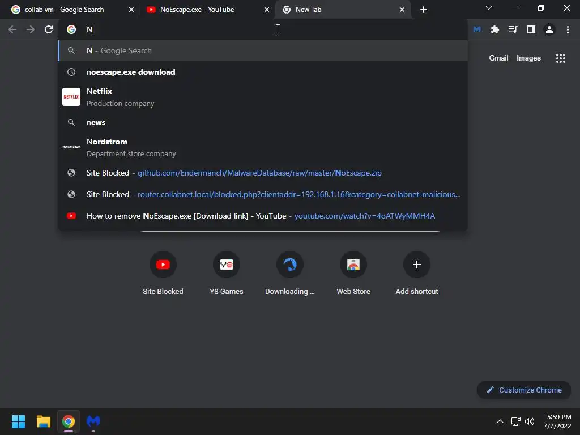Open the network status tray icon

515,421
